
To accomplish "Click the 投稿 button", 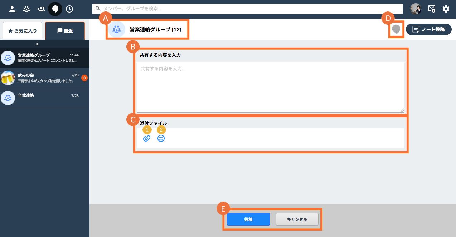I will point(248,219).
